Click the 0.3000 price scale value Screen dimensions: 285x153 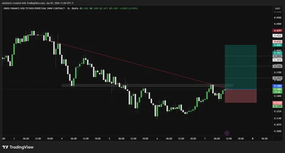(x=277, y=131)
